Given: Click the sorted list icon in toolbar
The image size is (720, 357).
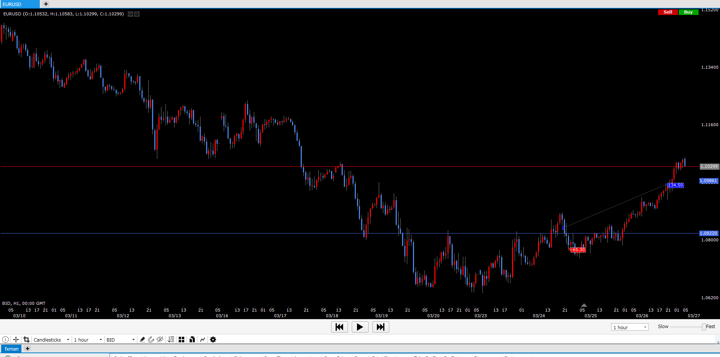Looking at the screenshot, I should tap(171, 340).
